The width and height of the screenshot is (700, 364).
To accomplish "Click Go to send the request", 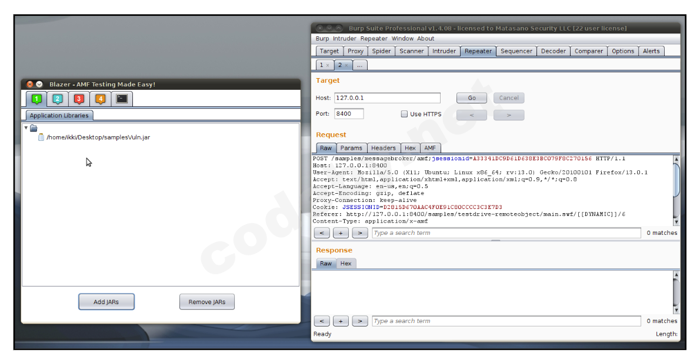I will 471,97.
